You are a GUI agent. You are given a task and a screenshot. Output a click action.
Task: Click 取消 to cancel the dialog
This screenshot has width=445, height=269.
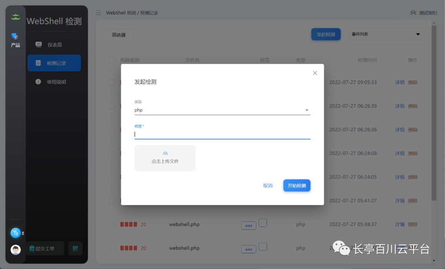coord(268,186)
